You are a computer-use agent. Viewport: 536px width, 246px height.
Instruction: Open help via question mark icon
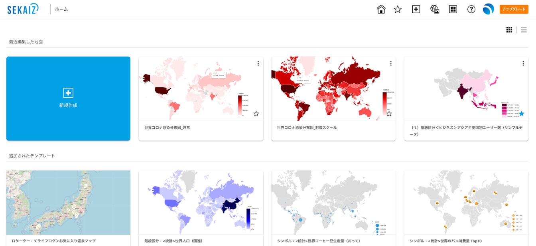[x=471, y=9]
